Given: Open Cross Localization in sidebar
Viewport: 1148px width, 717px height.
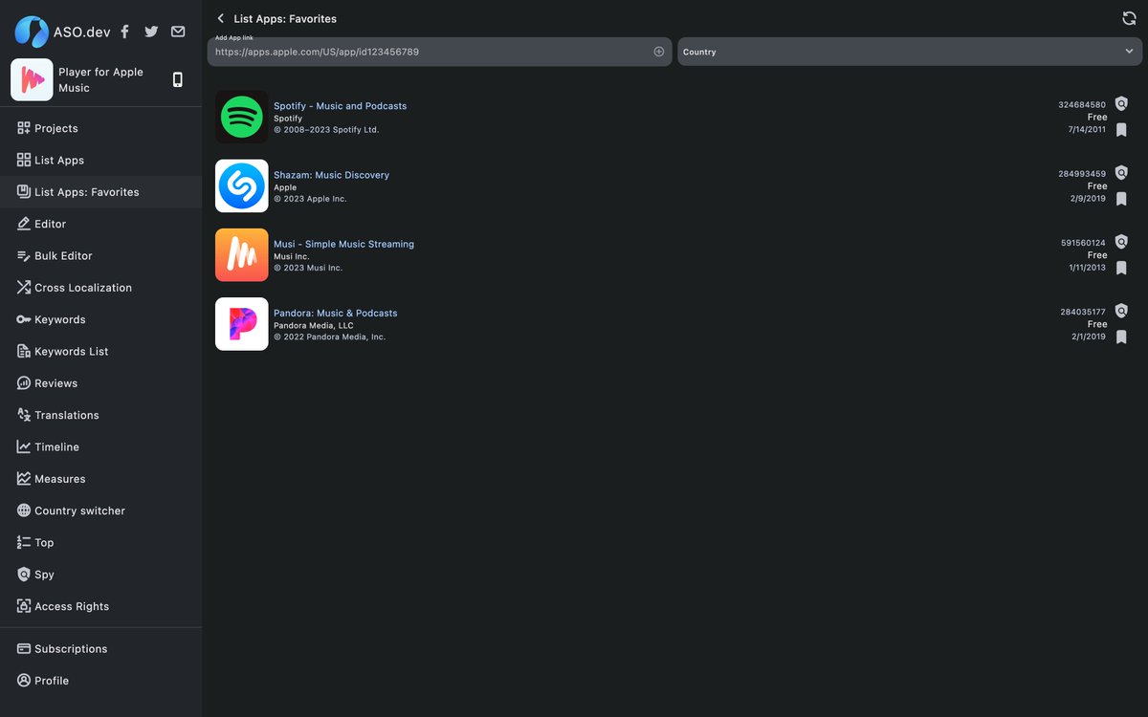Looking at the screenshot, I should pyautogui.click(x=101, y=288).
